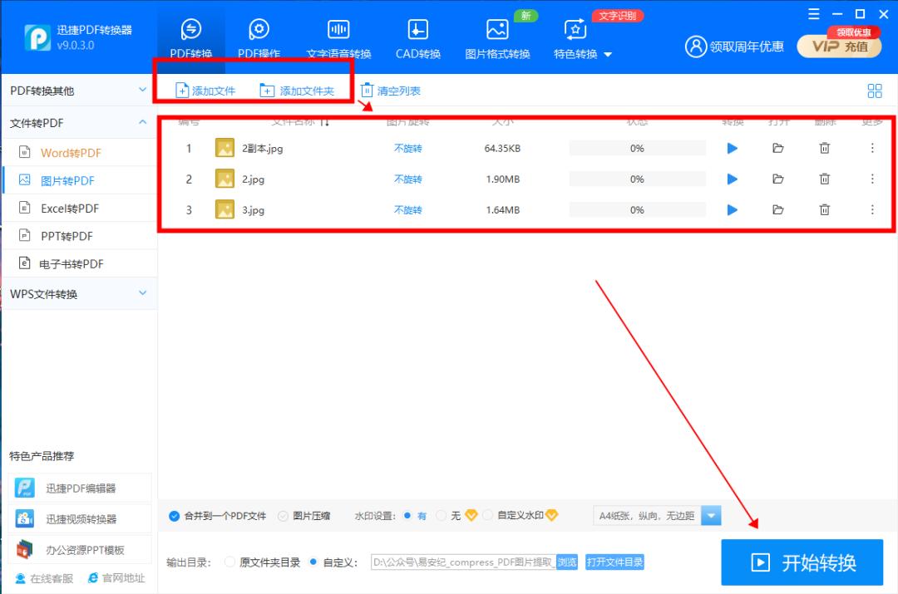Delete 3.jpg using its trash icon
Viewport: 898px width, 594px height.
[x=824, y=209]
